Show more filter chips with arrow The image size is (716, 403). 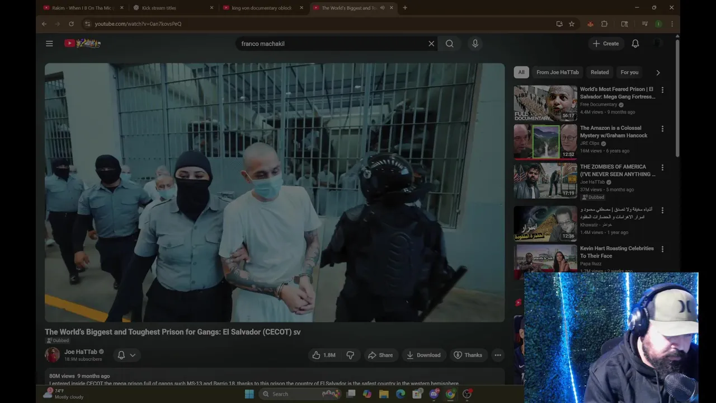click(658, 72)
